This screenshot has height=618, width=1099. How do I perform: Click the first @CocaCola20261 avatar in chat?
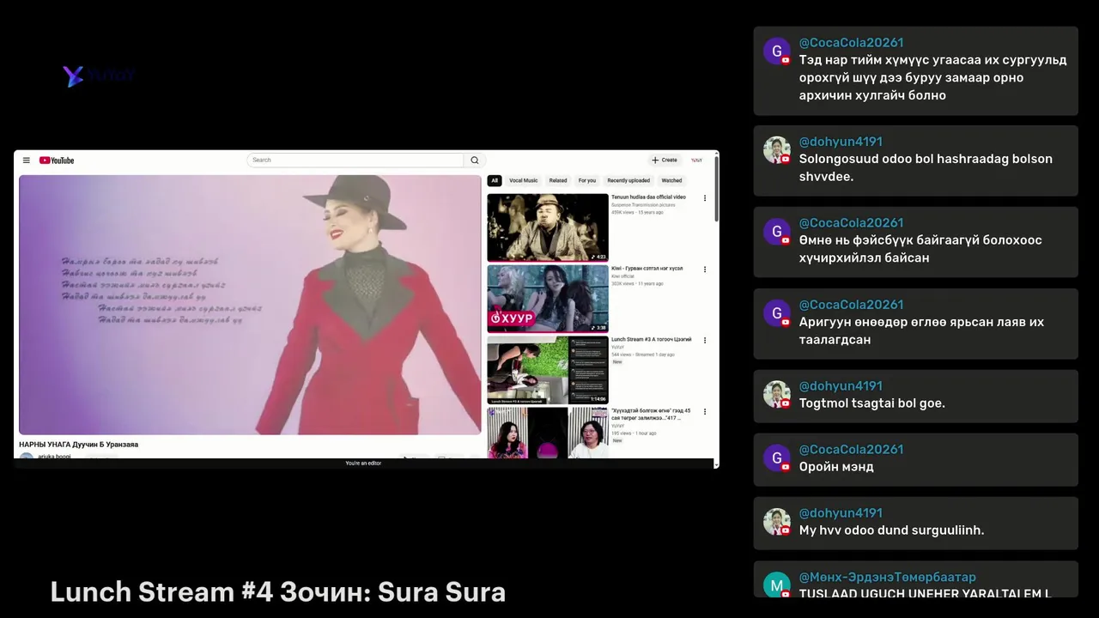[777, 51]
